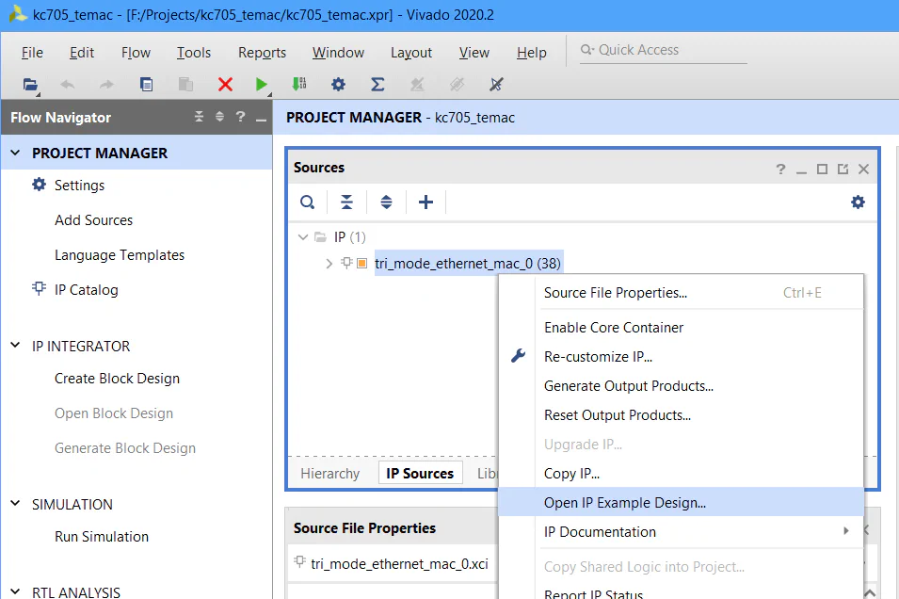Image resolution: width=899 pixels, height=599 pixels.
Task: Select Open IP Example Design menu entry
Action: pos(625,503)
